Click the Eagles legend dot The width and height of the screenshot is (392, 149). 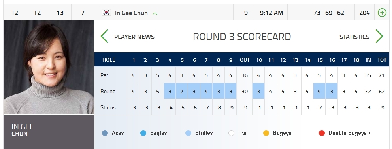[143, 133]
